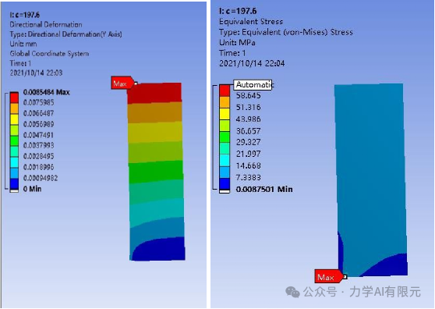435x309 pixels.
Task: Click the Directional Deformation title text
Action: pyautogui.click(x=46, y=24)
